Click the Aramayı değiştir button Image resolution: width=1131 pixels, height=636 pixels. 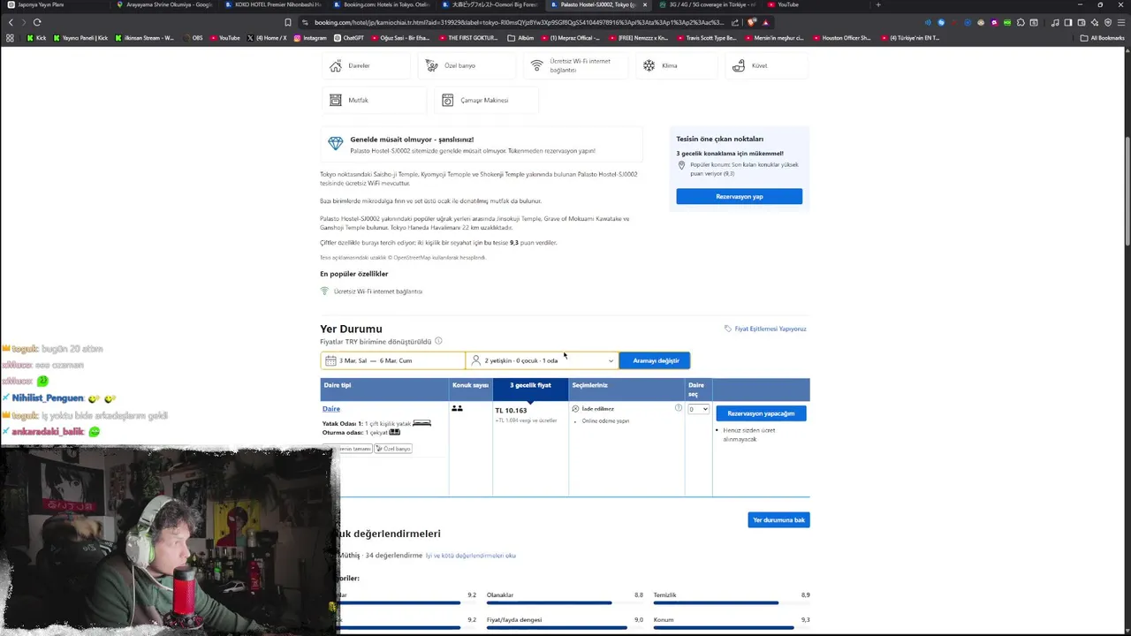pos(655,360)
